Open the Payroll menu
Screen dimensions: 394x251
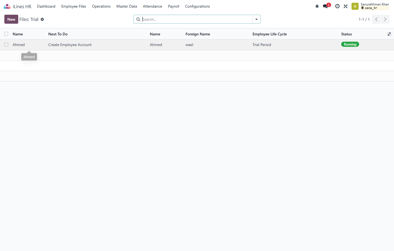coord(173,6)
